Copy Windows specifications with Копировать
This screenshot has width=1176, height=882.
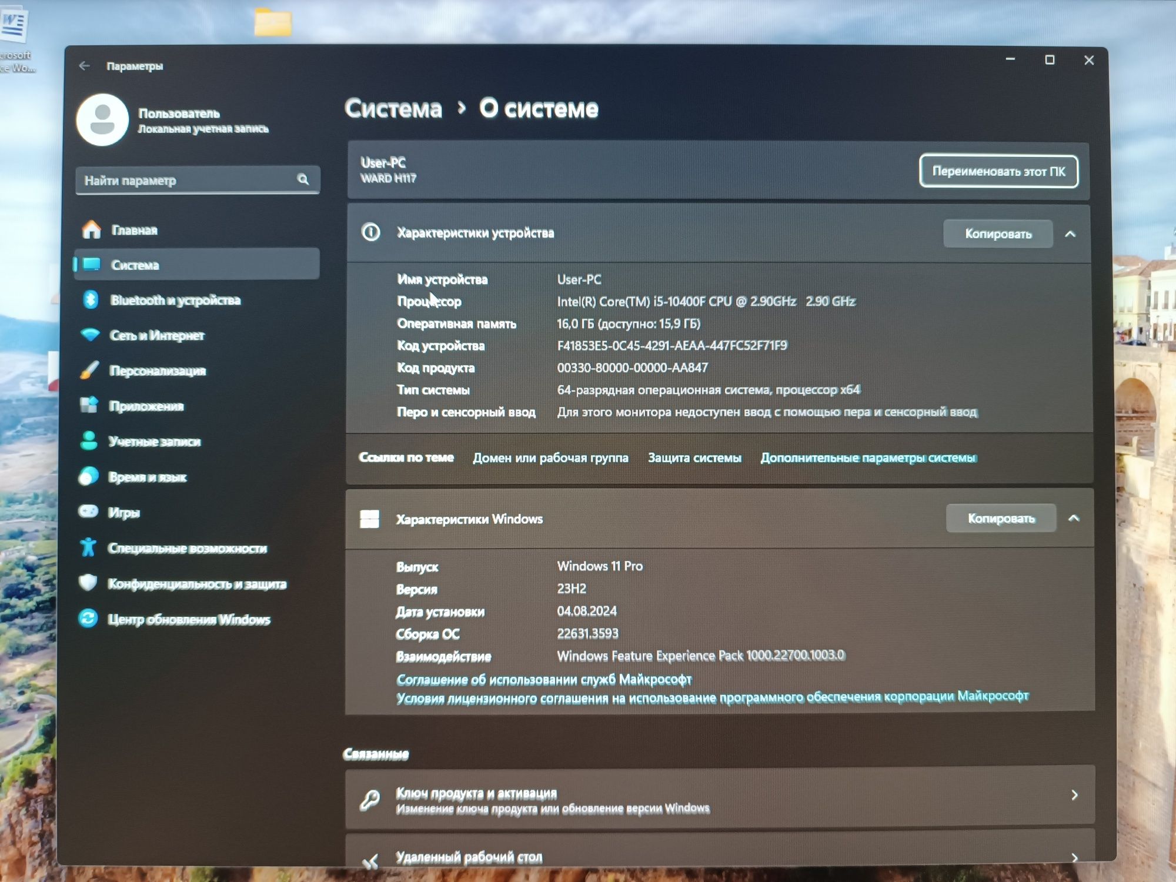[1001, 518]
